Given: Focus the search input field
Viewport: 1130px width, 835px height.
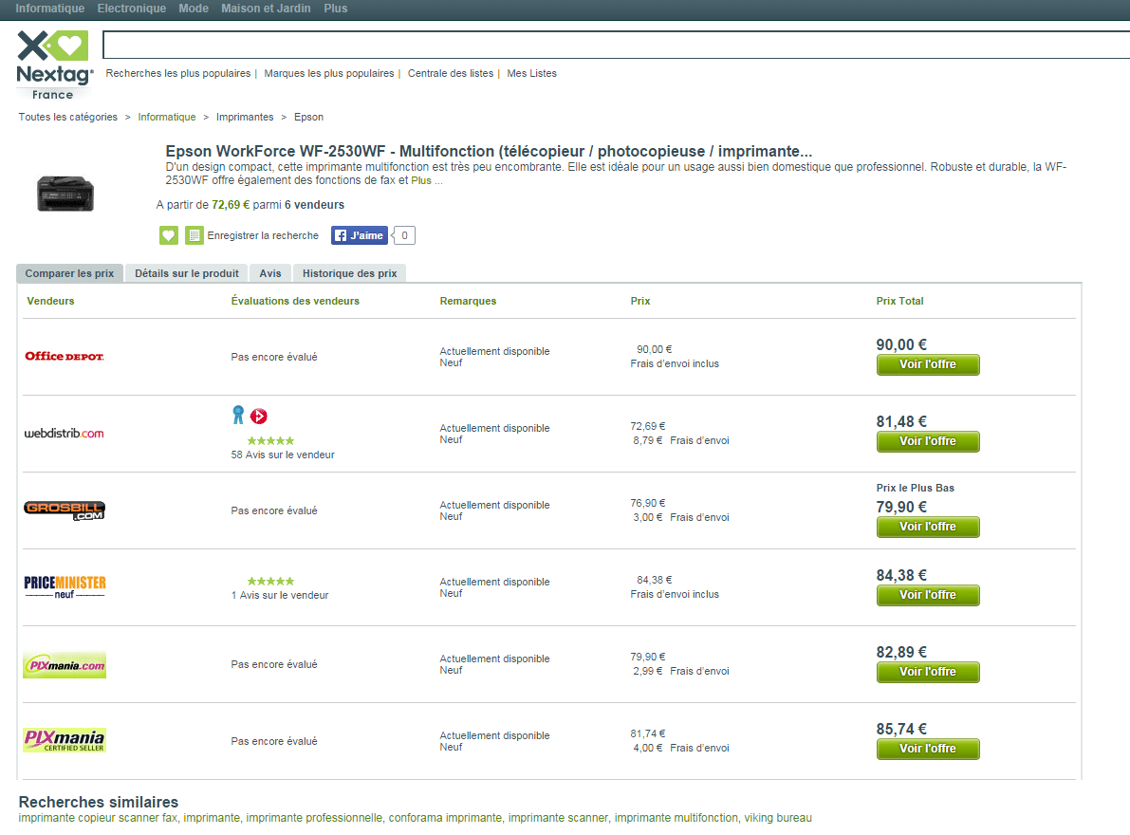Looking at the screenshot, I should tap(616, 45).
